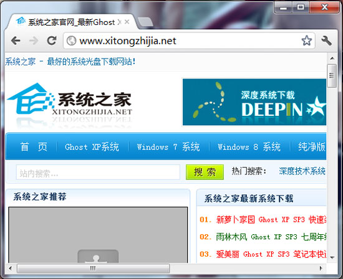Click the 系统之家推荐 panel heading
The height and width of the screenshot is (279, 343).
pyautogui.click(x=39, y=197)
